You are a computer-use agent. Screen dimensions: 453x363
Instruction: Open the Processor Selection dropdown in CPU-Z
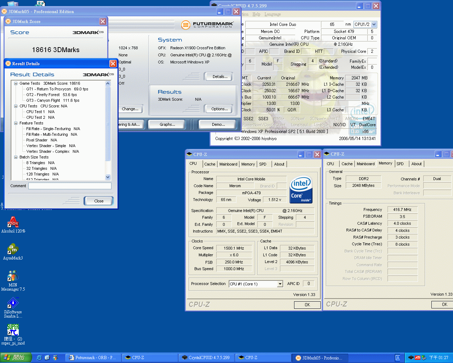coord(280,284)
